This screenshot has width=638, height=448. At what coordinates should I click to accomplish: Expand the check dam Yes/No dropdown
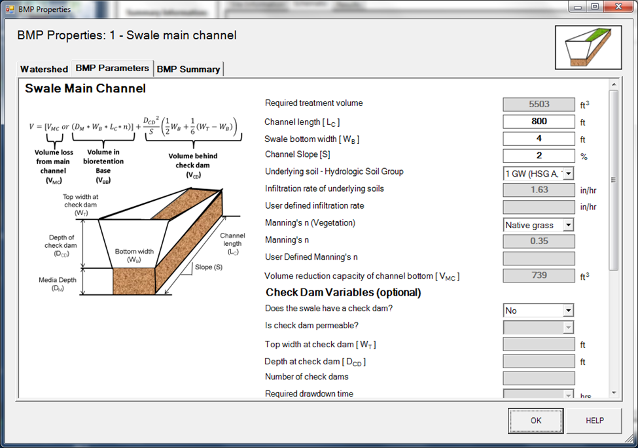click(x=568, y=311)
